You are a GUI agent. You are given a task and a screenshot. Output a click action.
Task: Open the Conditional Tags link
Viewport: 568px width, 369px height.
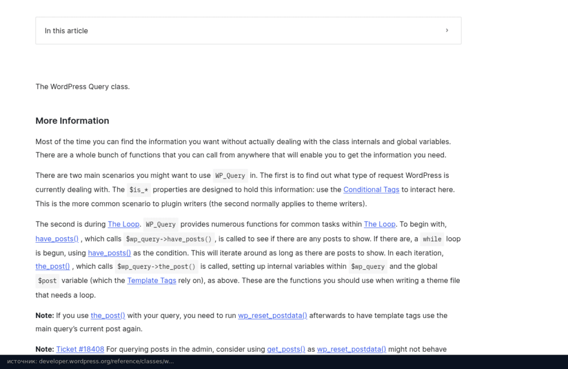(x=371, y=189)
